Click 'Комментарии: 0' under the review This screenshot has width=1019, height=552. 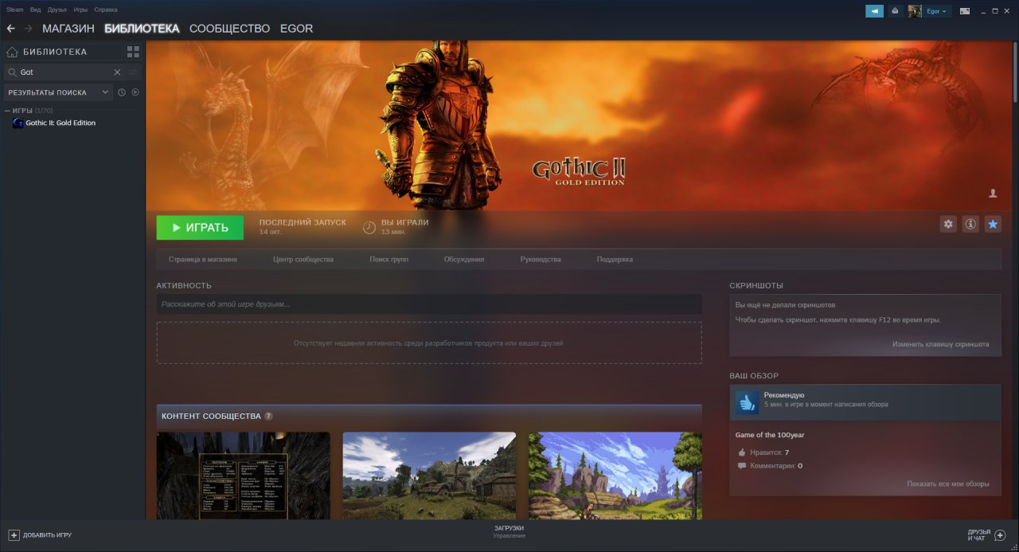(x=770, y=466)
